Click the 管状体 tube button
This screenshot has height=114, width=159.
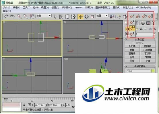[x=148, y=53]
